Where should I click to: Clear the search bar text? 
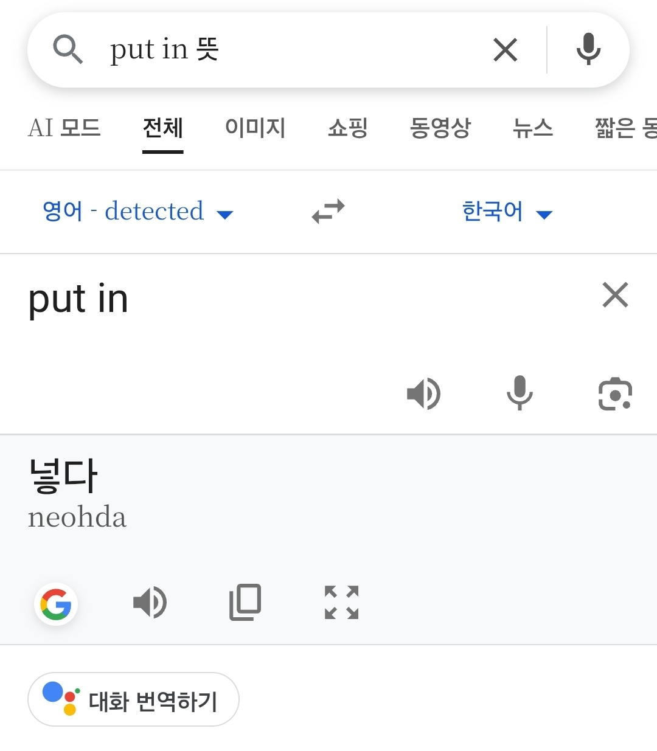(505, 50)
